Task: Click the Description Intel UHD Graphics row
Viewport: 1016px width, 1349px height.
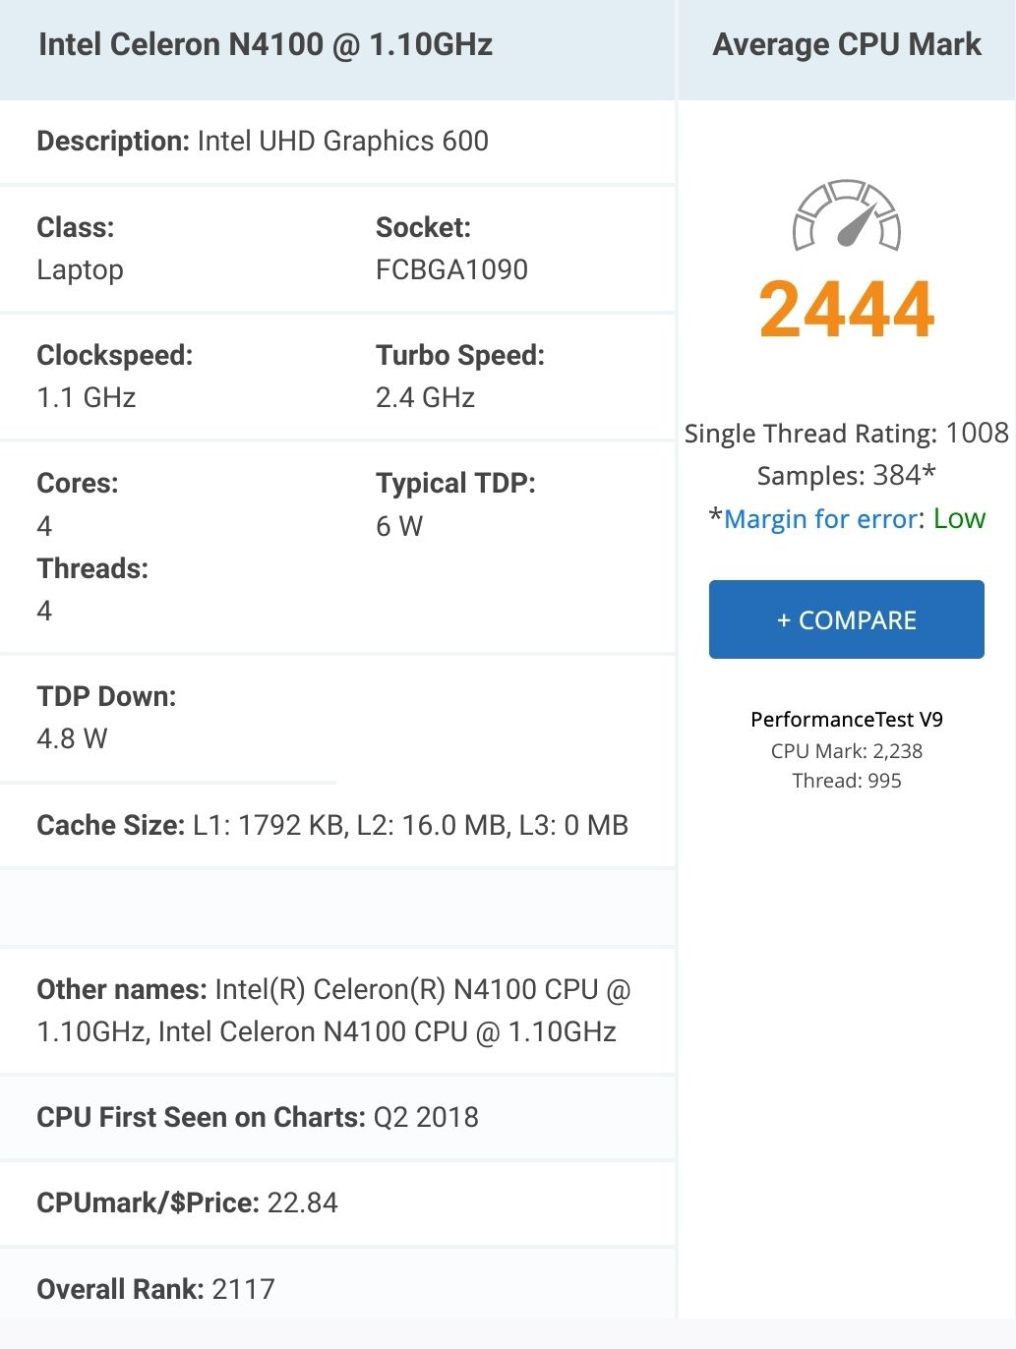Action: coord(337,142)
